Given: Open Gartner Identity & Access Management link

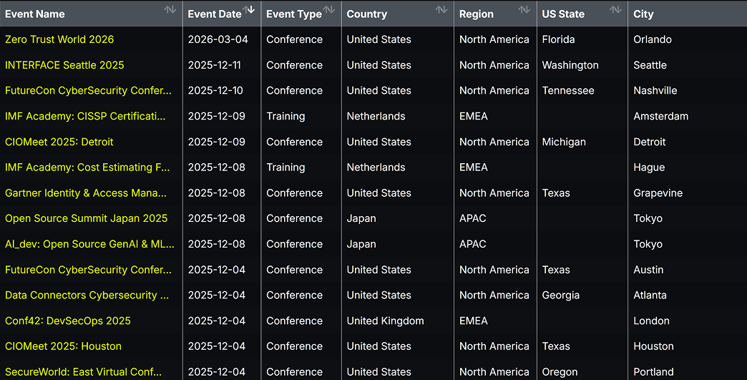Looking at the screenshot, I should click(86, 193).
